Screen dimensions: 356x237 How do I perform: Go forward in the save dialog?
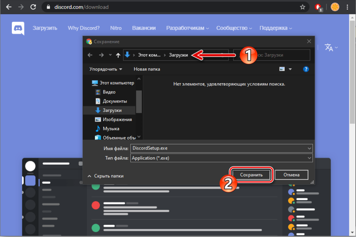(101, 55)
